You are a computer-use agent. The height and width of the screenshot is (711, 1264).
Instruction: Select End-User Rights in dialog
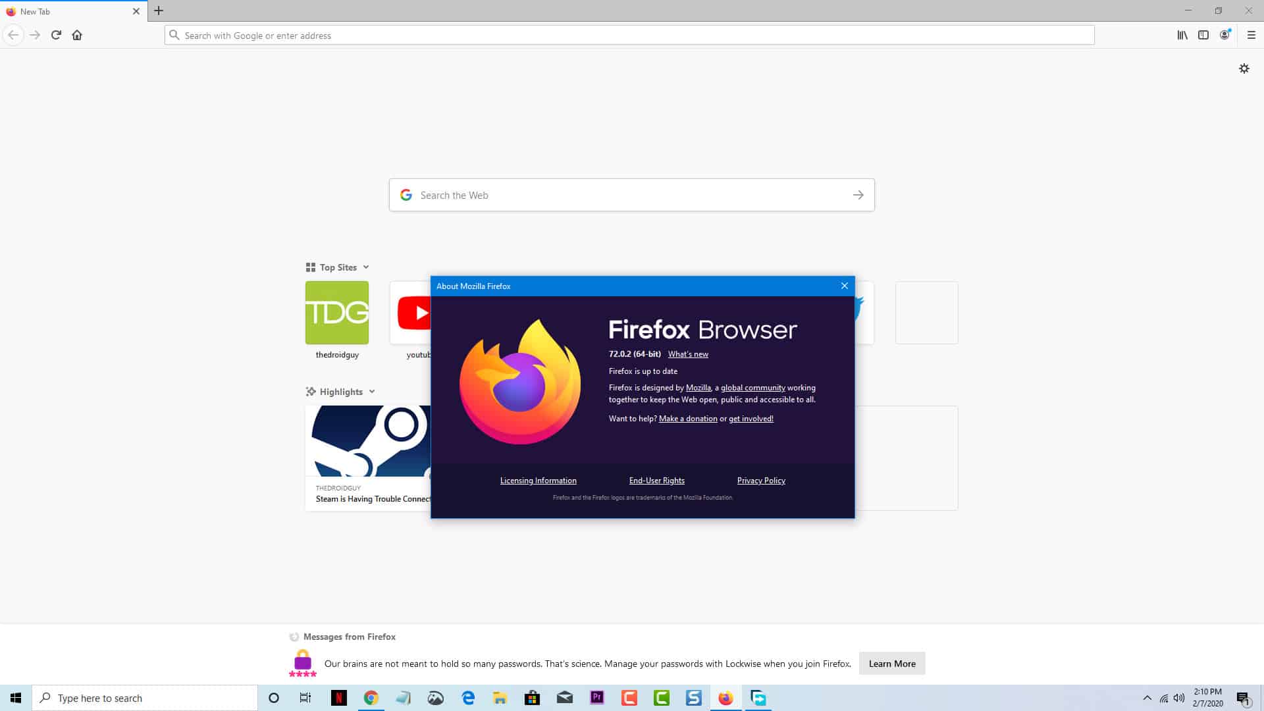coord(656,479)
